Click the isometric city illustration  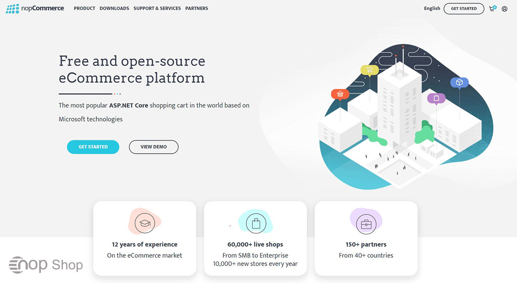click(x=405, y=116)
